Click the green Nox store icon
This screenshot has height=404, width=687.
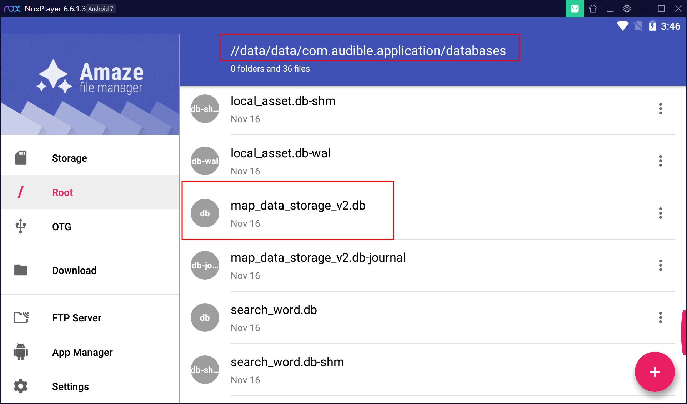[575, 9]
